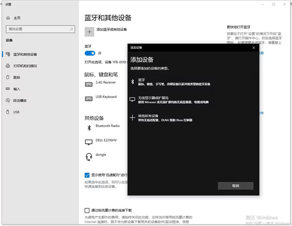292x226 pixels.
Task: Turn off the 蓝牙 Bluetooth toggle switch
Action: [90, 53]
